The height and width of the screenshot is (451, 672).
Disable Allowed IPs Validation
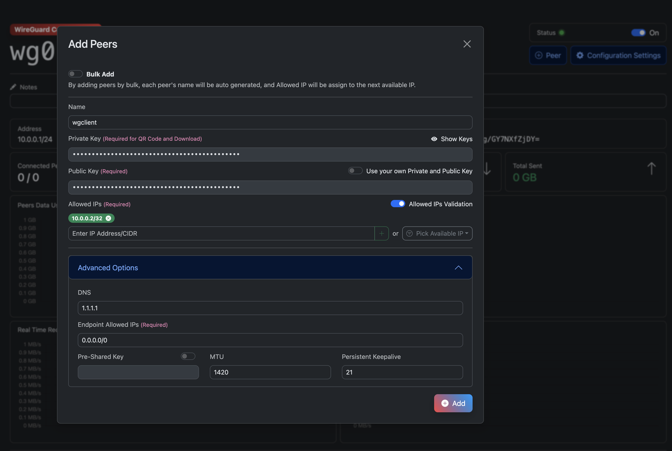point(398,203)
